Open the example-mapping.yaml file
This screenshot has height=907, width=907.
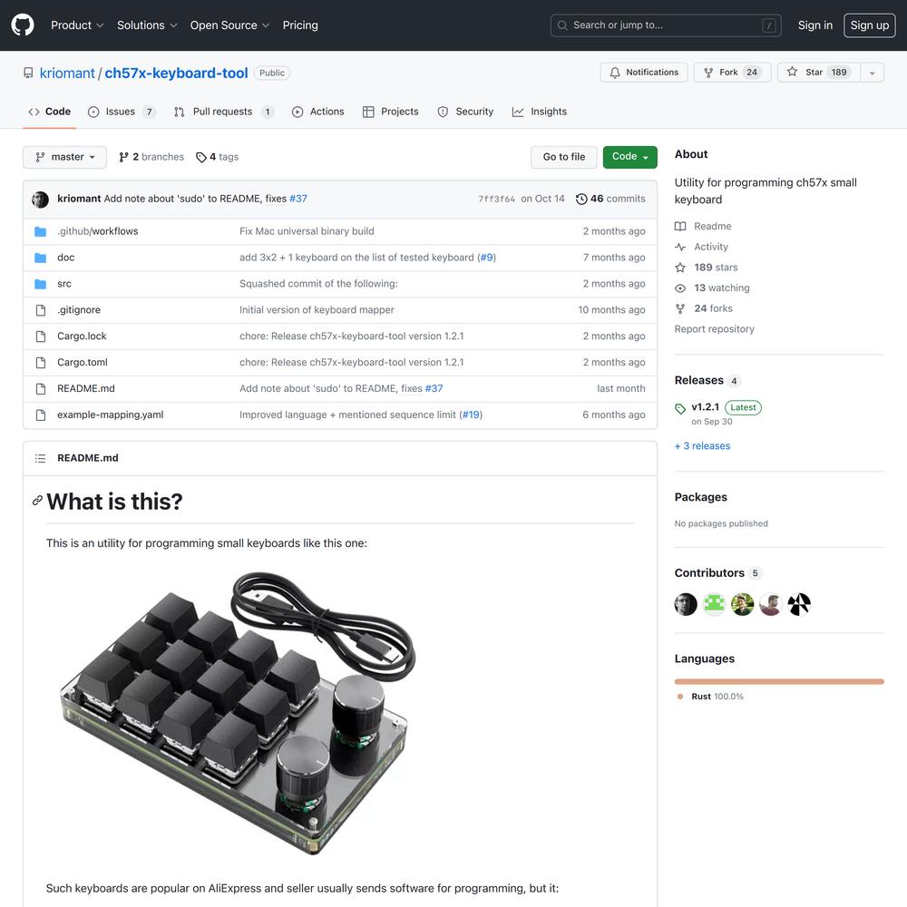point(111,414)
